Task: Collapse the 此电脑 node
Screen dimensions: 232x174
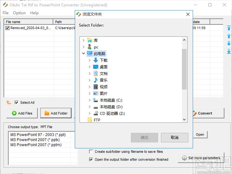Action: [x=84, y=53]
